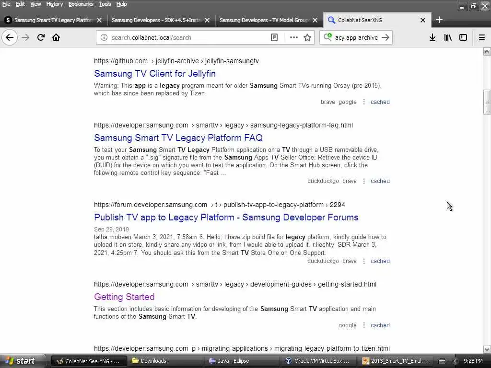491x368 pixels.
Task: Open the library bookmarks icon
Action: [x=448, y=37]
